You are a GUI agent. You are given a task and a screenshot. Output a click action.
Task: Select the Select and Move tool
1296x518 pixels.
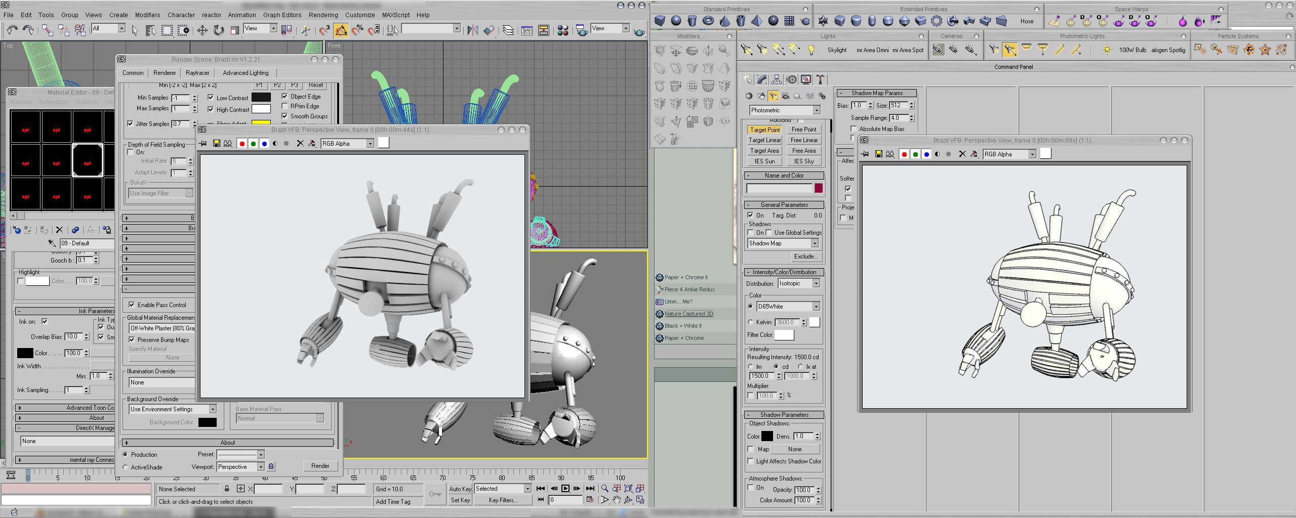[x=202, y=30]
